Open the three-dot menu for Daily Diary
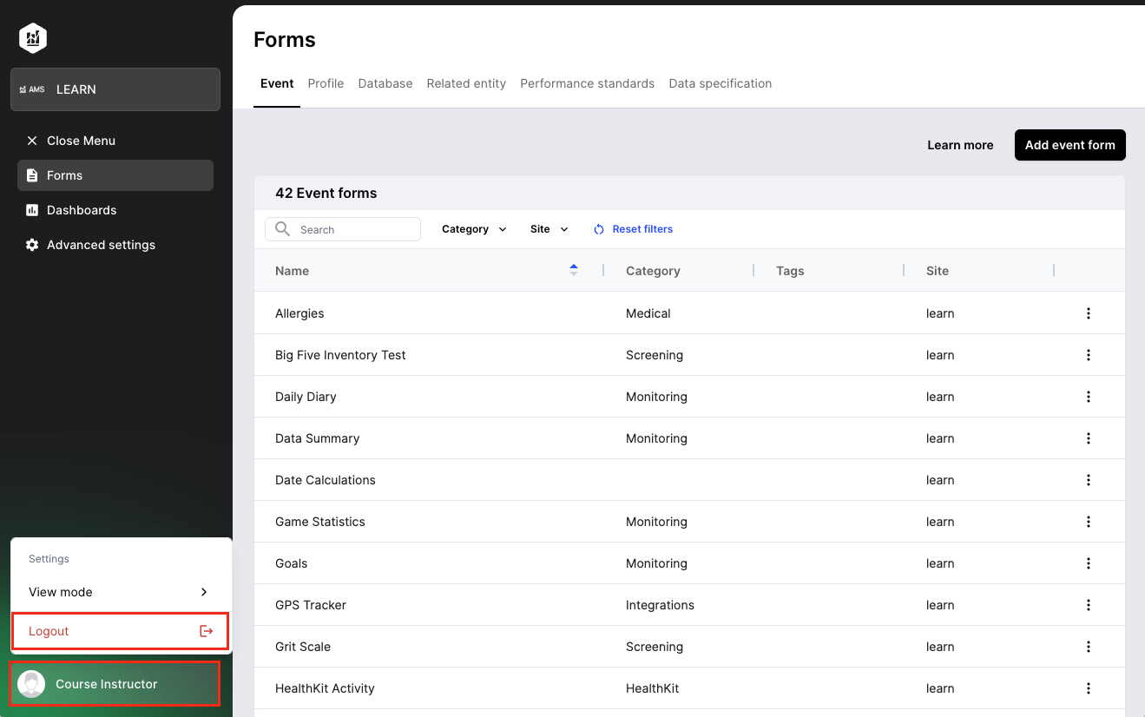Screen dimensions: 1145x717 (1088, 397)
